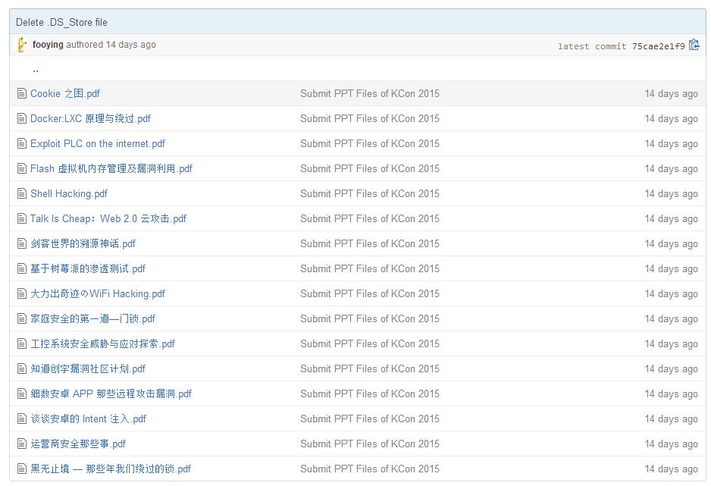Open commit message in Shell Hacking.pdf row

[370, 193]
